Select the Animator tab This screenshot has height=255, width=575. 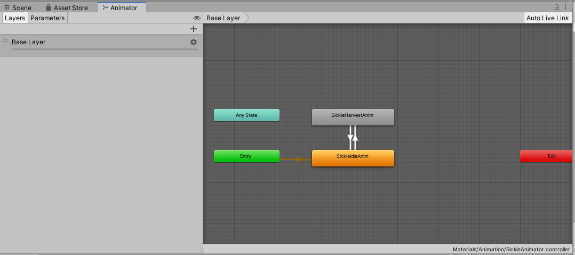(x=122, y=7)
